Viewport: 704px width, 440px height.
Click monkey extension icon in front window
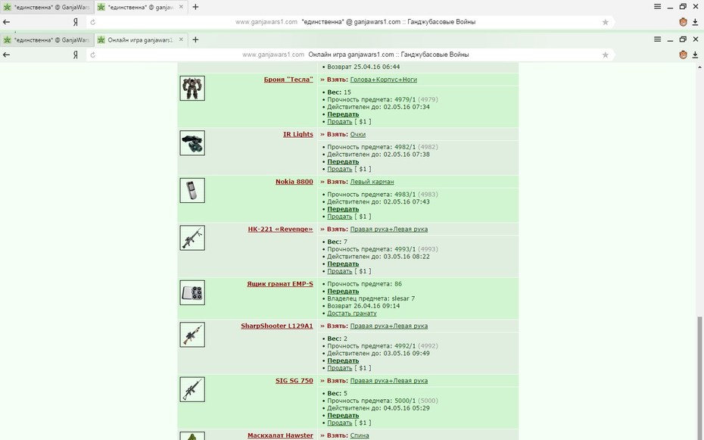683,55
